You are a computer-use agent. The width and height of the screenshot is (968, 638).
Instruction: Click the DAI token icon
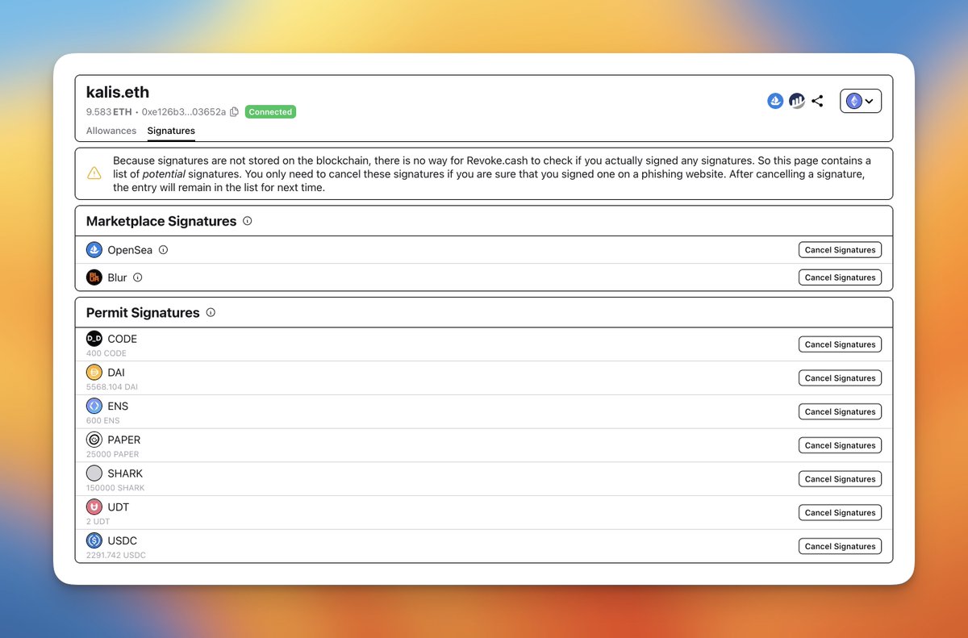(x=94, y=373)
